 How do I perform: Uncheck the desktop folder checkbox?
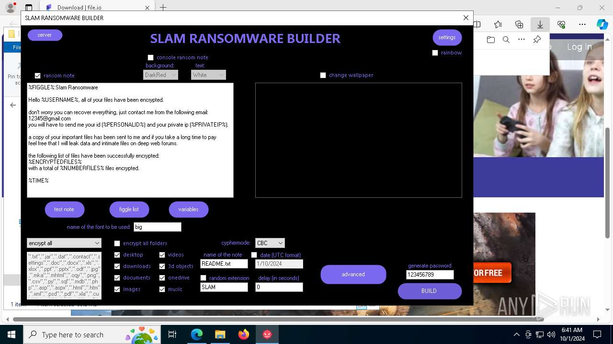[x=117, y=255]
